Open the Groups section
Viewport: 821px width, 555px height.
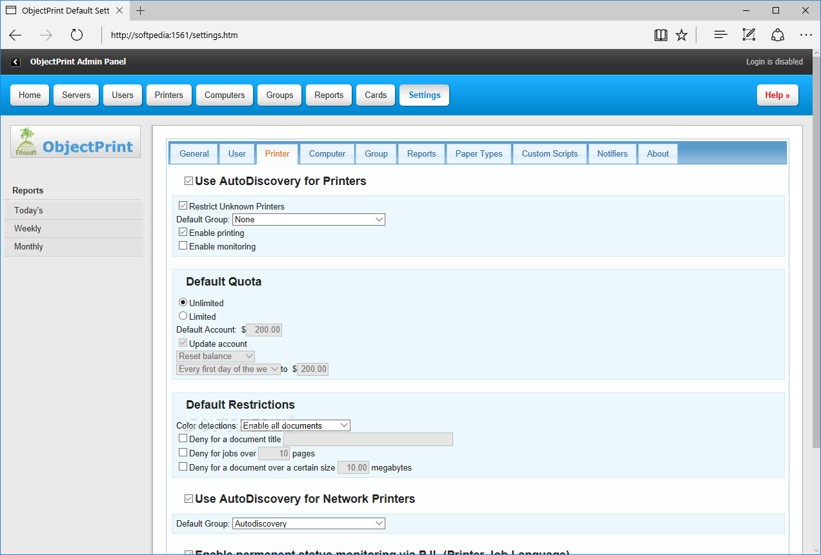tap(279, 95)
